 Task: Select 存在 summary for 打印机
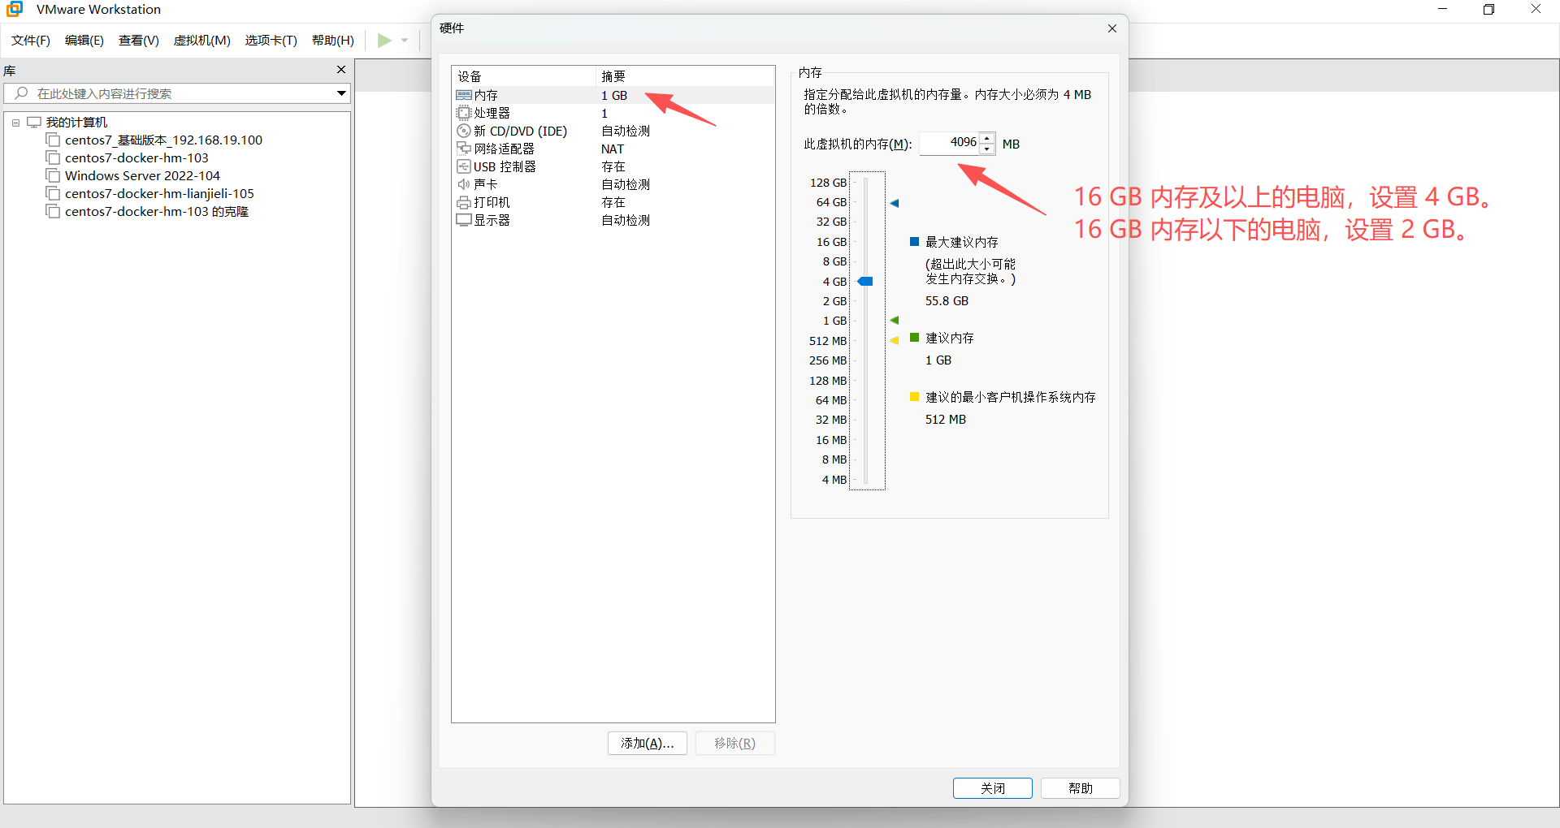[x=613, y=202]
